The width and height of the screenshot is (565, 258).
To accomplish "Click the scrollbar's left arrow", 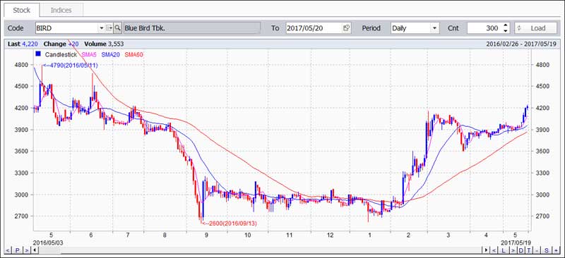I will [35, 250].
